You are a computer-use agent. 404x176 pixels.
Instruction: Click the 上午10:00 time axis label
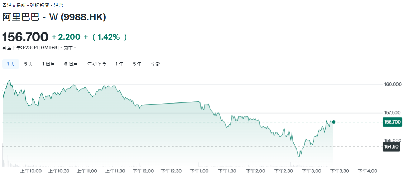31,171
